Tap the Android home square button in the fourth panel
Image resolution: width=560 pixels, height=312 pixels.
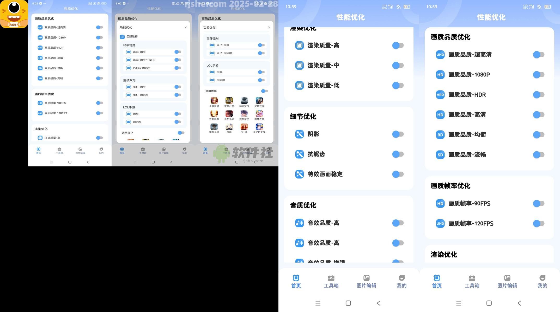click(348, 303)
